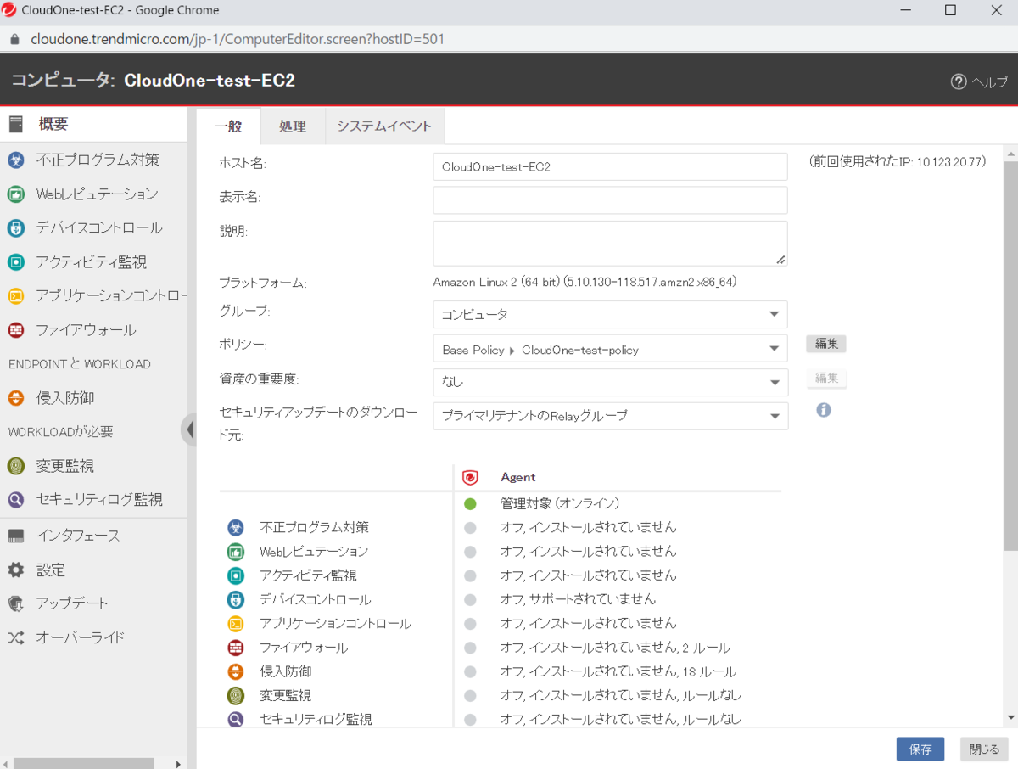
Task: Click the main panel scroll down arrow
Action: coord(1010,718)
